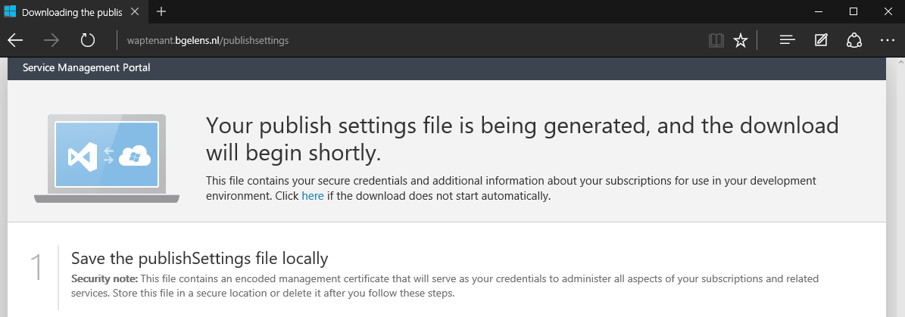Make a Web Note with the pen icon
The width and height of the screenshot is (905, 317).
pyautogui.click(x=821, y=40)
